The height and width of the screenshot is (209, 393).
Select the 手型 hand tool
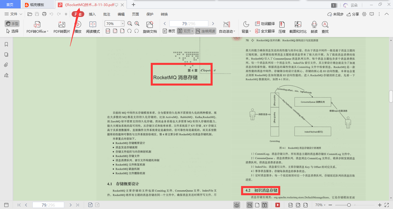(x=12, y=24)
